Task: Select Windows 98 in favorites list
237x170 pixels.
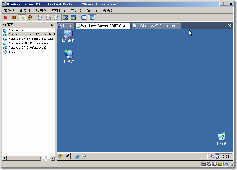Action: (17, 30)
